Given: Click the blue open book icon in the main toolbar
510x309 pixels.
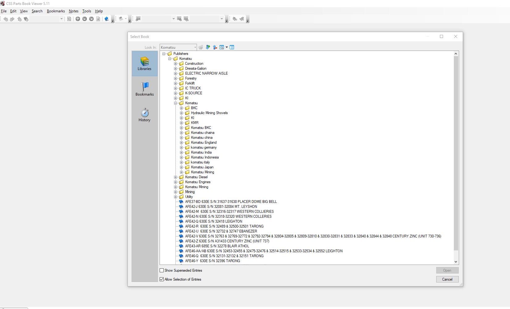Looking at the screenshot, I should [x=107, y=19].
